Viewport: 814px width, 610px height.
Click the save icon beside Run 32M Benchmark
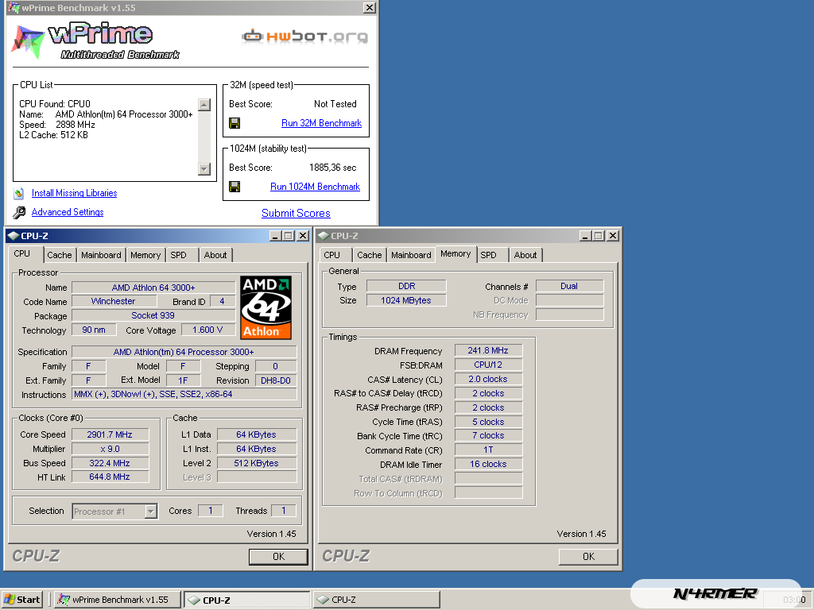235,123
